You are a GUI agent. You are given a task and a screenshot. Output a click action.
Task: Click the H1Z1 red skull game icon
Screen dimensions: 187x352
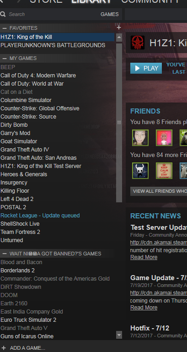click(138, 43)
